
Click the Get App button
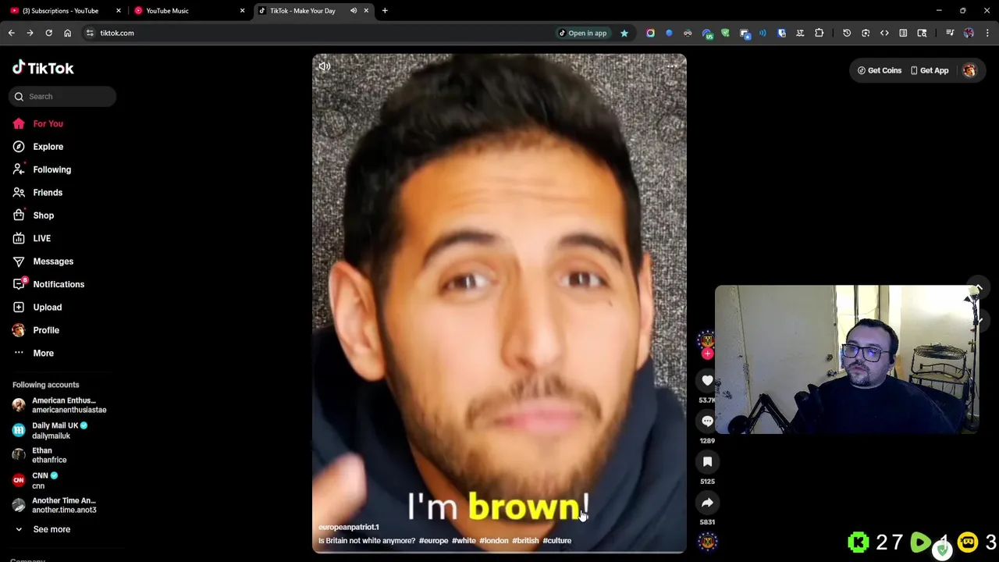click(930, 70)
